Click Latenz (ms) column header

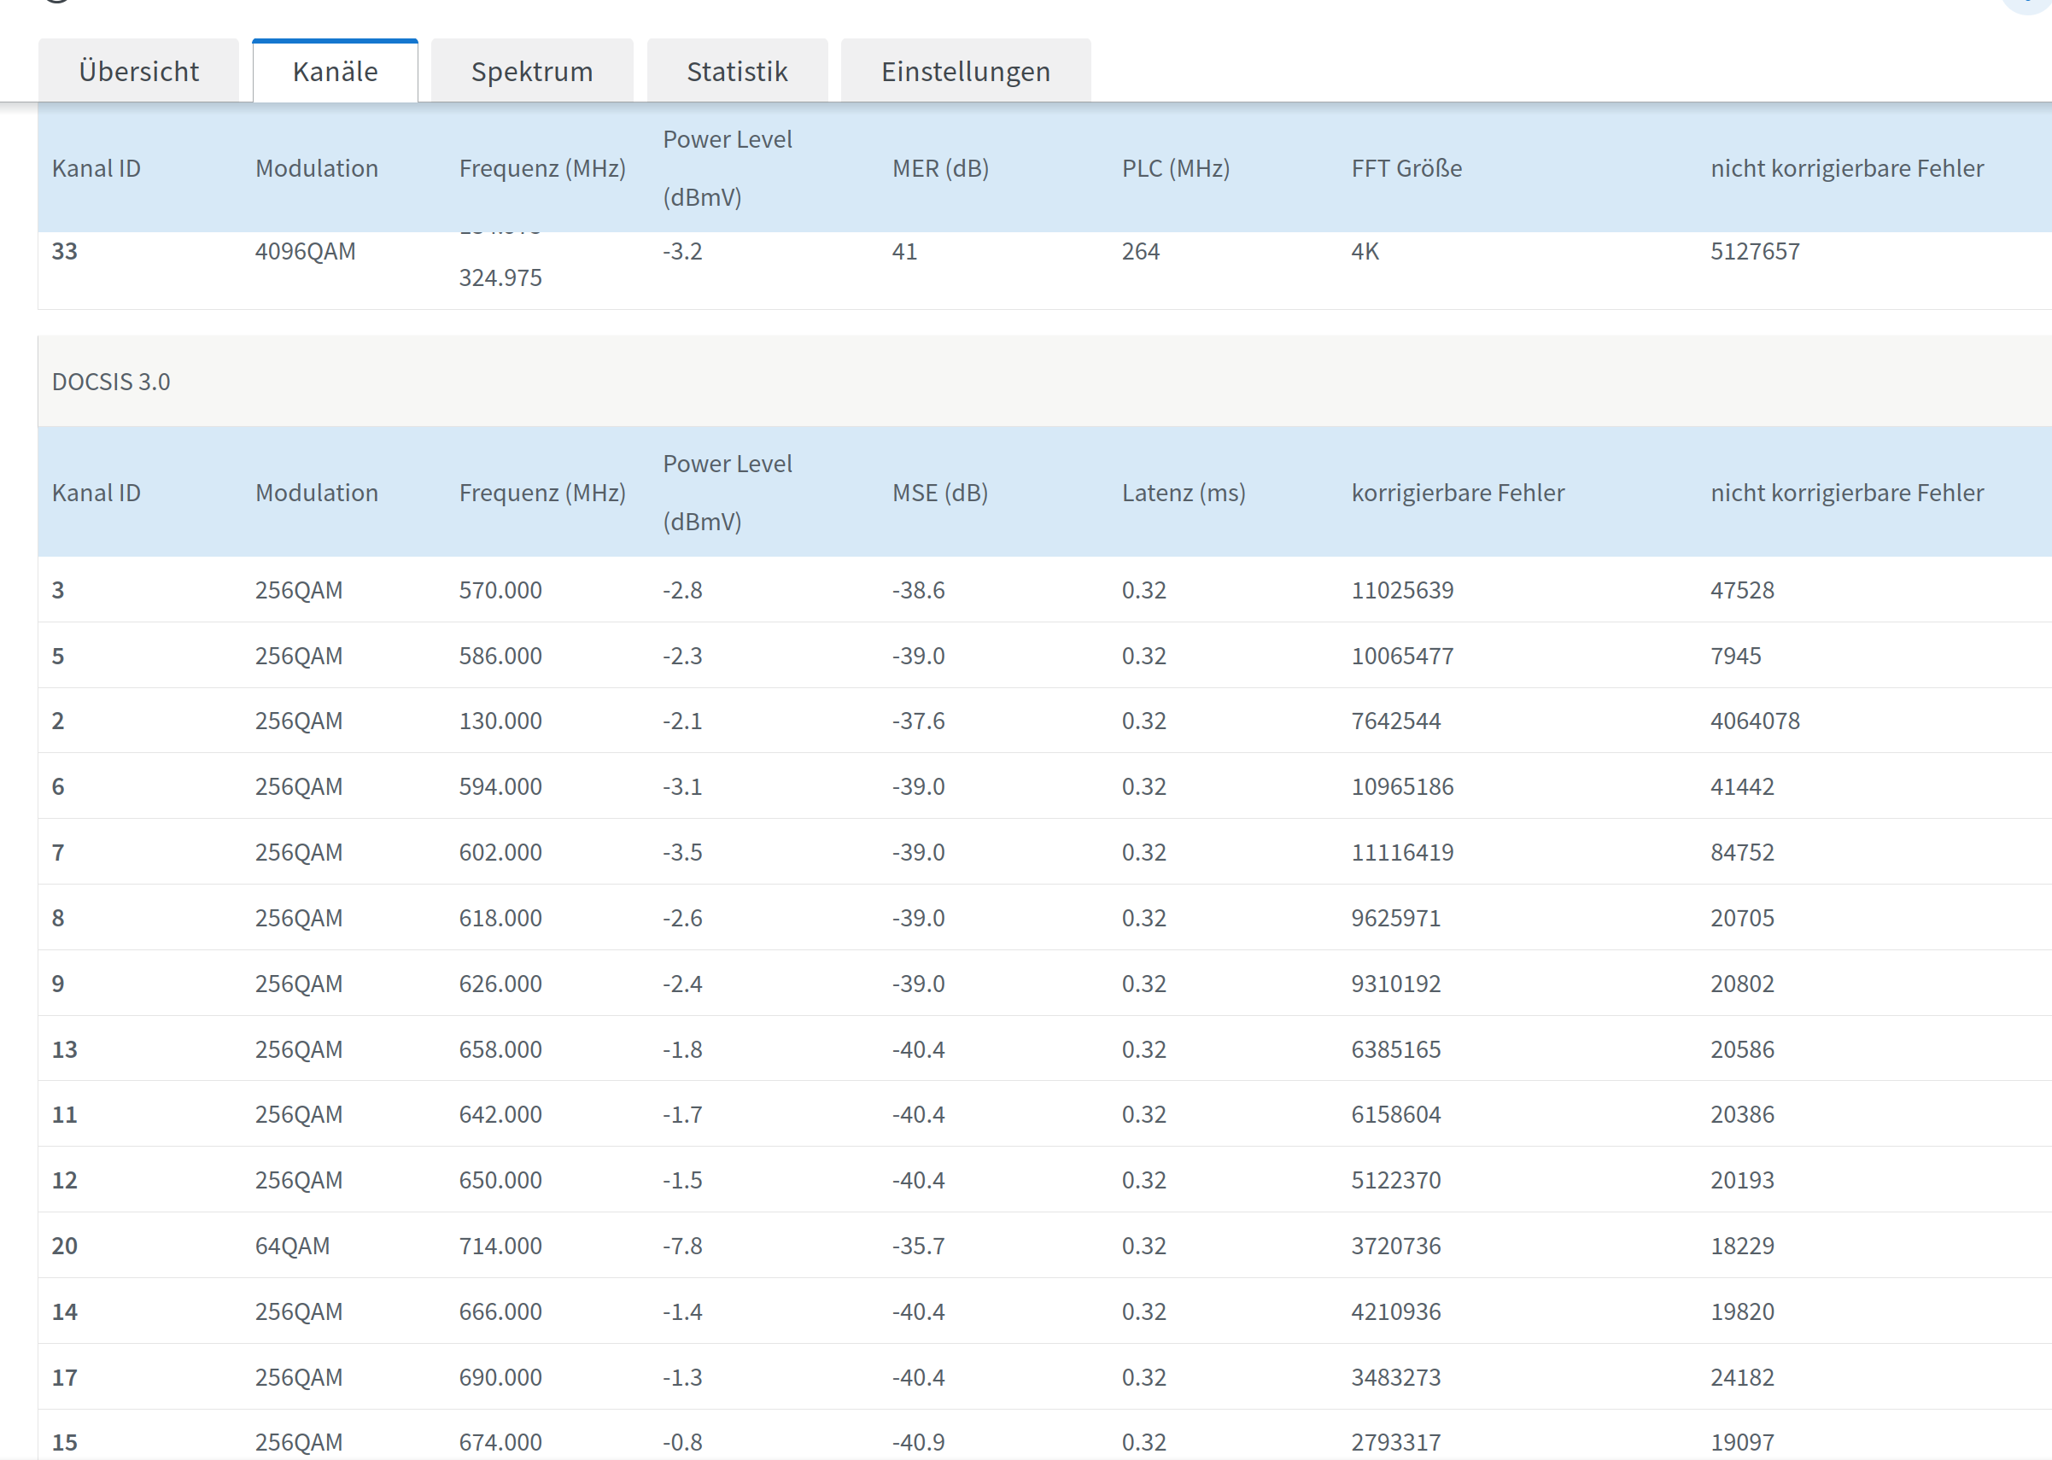point(1183,493)
